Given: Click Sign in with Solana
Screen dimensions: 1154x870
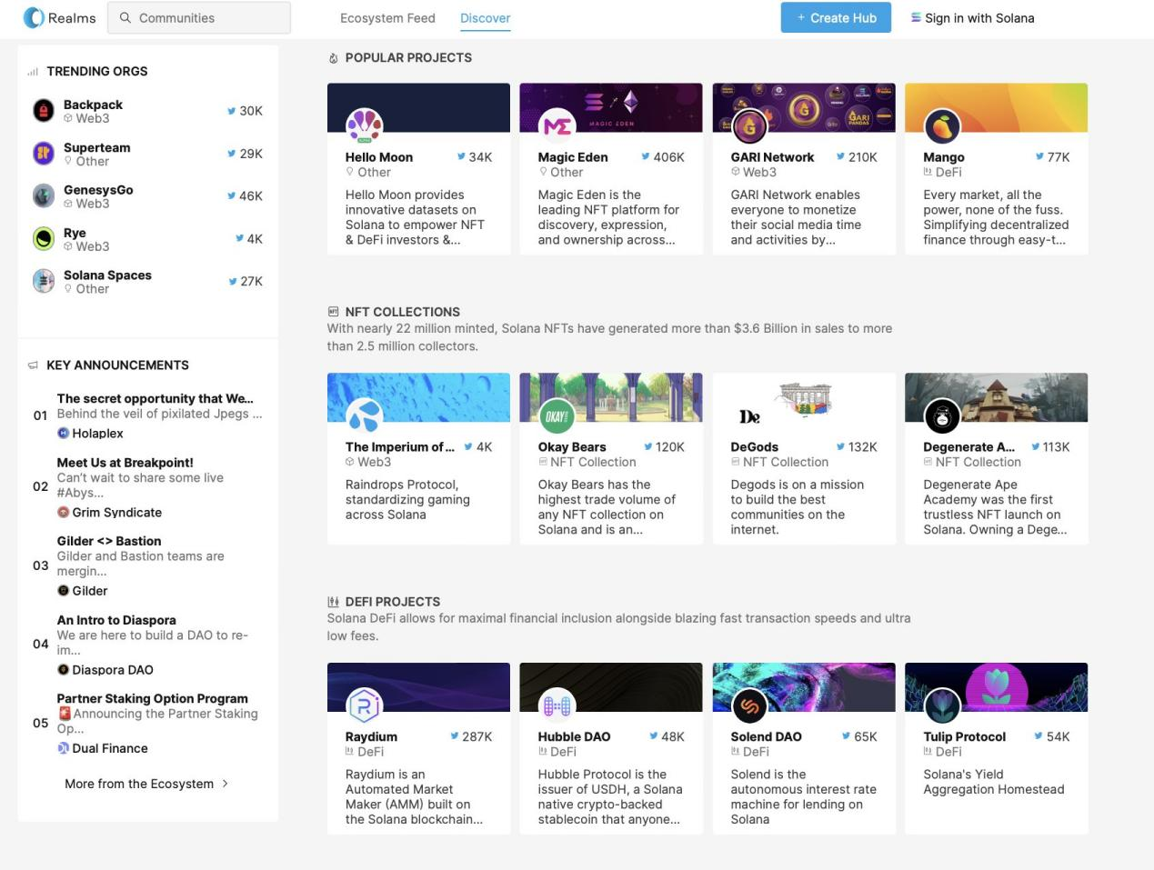Looking at the screenshot, I should tap(972, 18).
